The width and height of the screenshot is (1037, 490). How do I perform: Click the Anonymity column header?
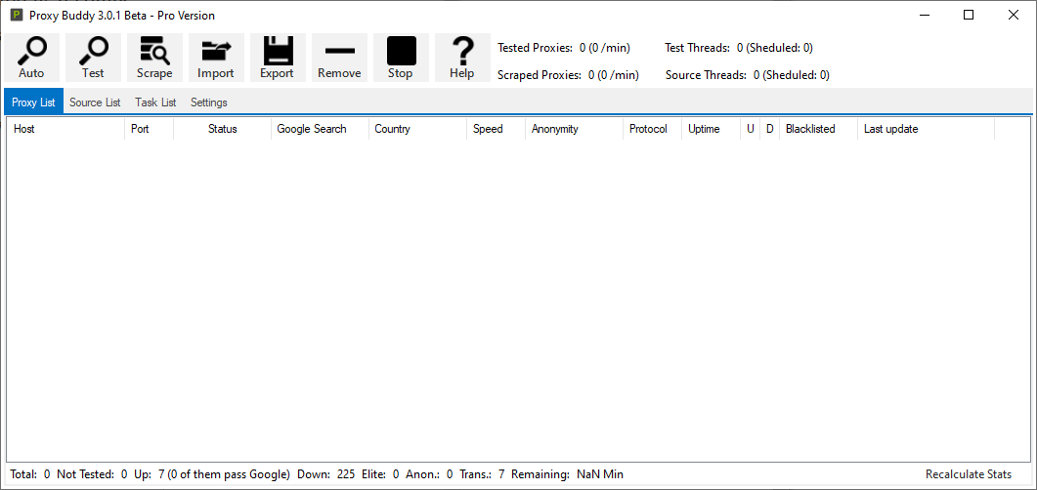(x=574, y=129)
